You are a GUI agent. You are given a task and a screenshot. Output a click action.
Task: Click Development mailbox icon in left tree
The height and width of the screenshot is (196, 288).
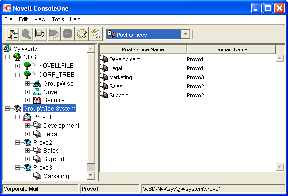[x=37, y=125]
